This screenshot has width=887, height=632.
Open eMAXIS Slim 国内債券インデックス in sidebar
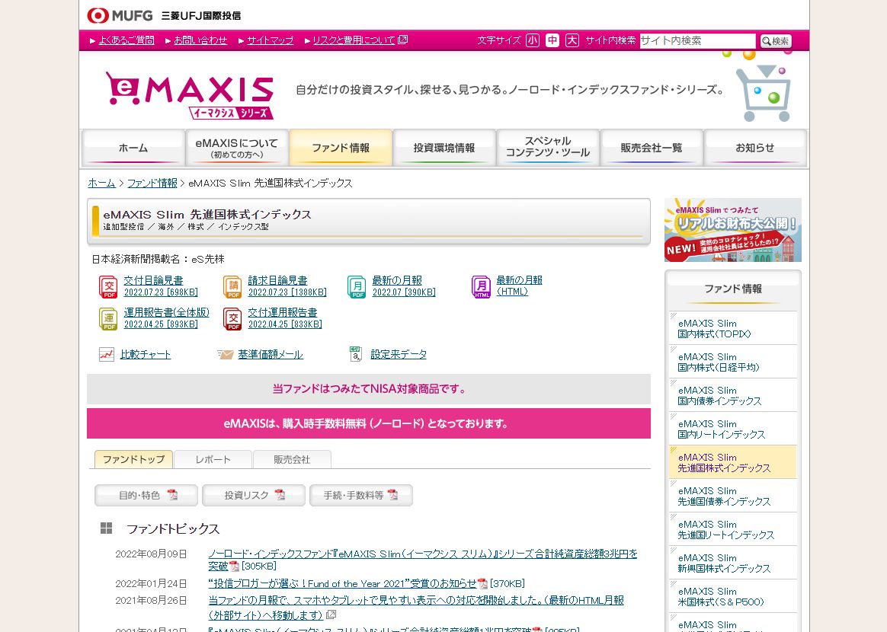[732, 395]
